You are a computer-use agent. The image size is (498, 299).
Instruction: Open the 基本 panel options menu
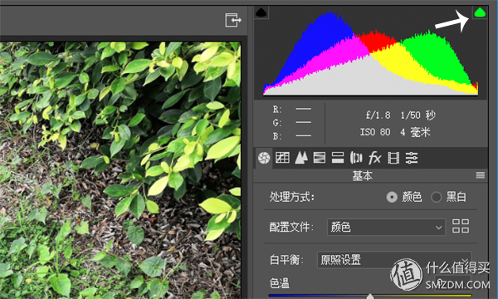tap(481, 175)
